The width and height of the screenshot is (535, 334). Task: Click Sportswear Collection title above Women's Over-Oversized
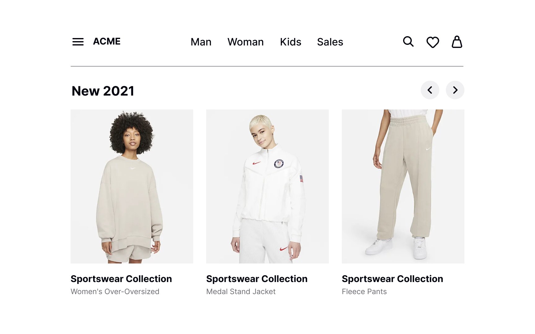(121, 279)
